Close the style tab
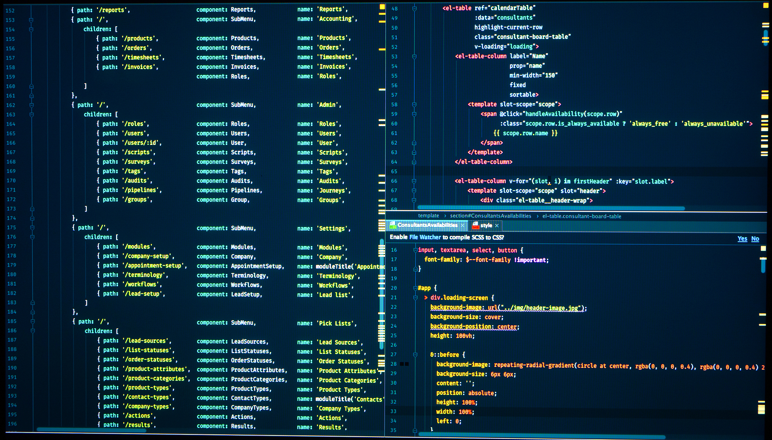The image size is (772, 440). click(497, 225)
